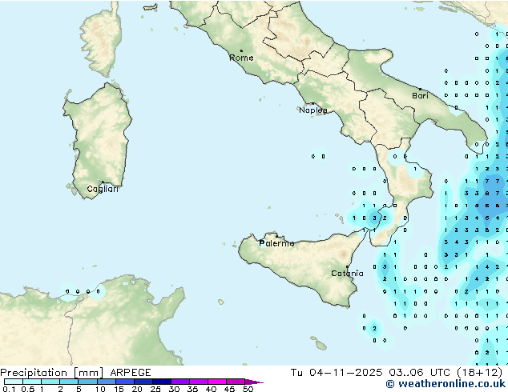This screenshot has width=508, height=392.
Task: Click the legend value 25
Action: [x=155, y=389]
